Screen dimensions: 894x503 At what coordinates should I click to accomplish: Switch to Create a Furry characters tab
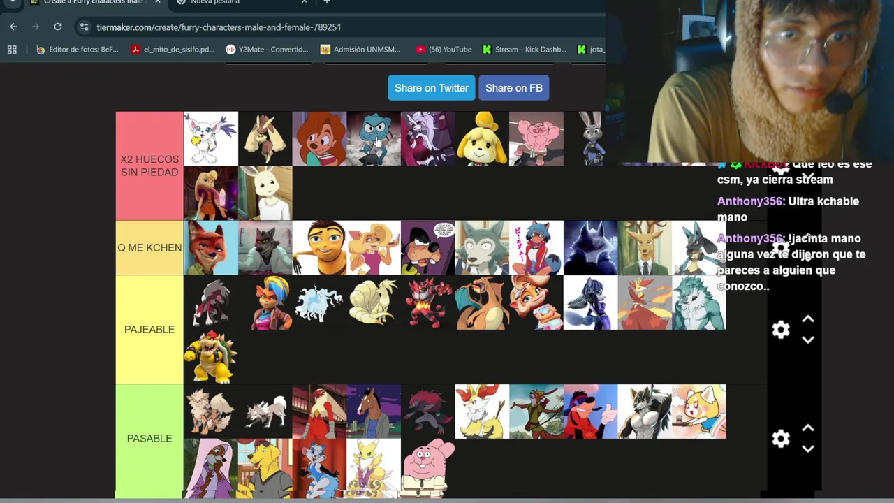tap(94, 2)
